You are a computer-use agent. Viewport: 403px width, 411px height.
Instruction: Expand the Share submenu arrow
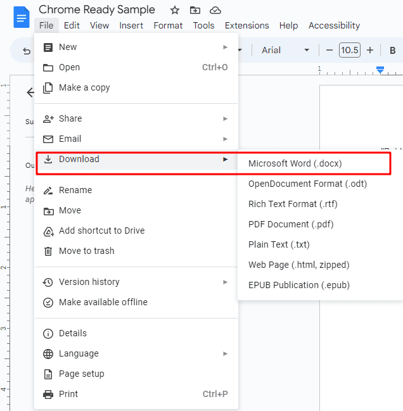[x=225, y=118]
